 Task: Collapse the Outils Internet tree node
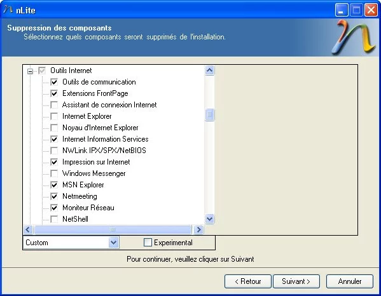coord(30,71)
